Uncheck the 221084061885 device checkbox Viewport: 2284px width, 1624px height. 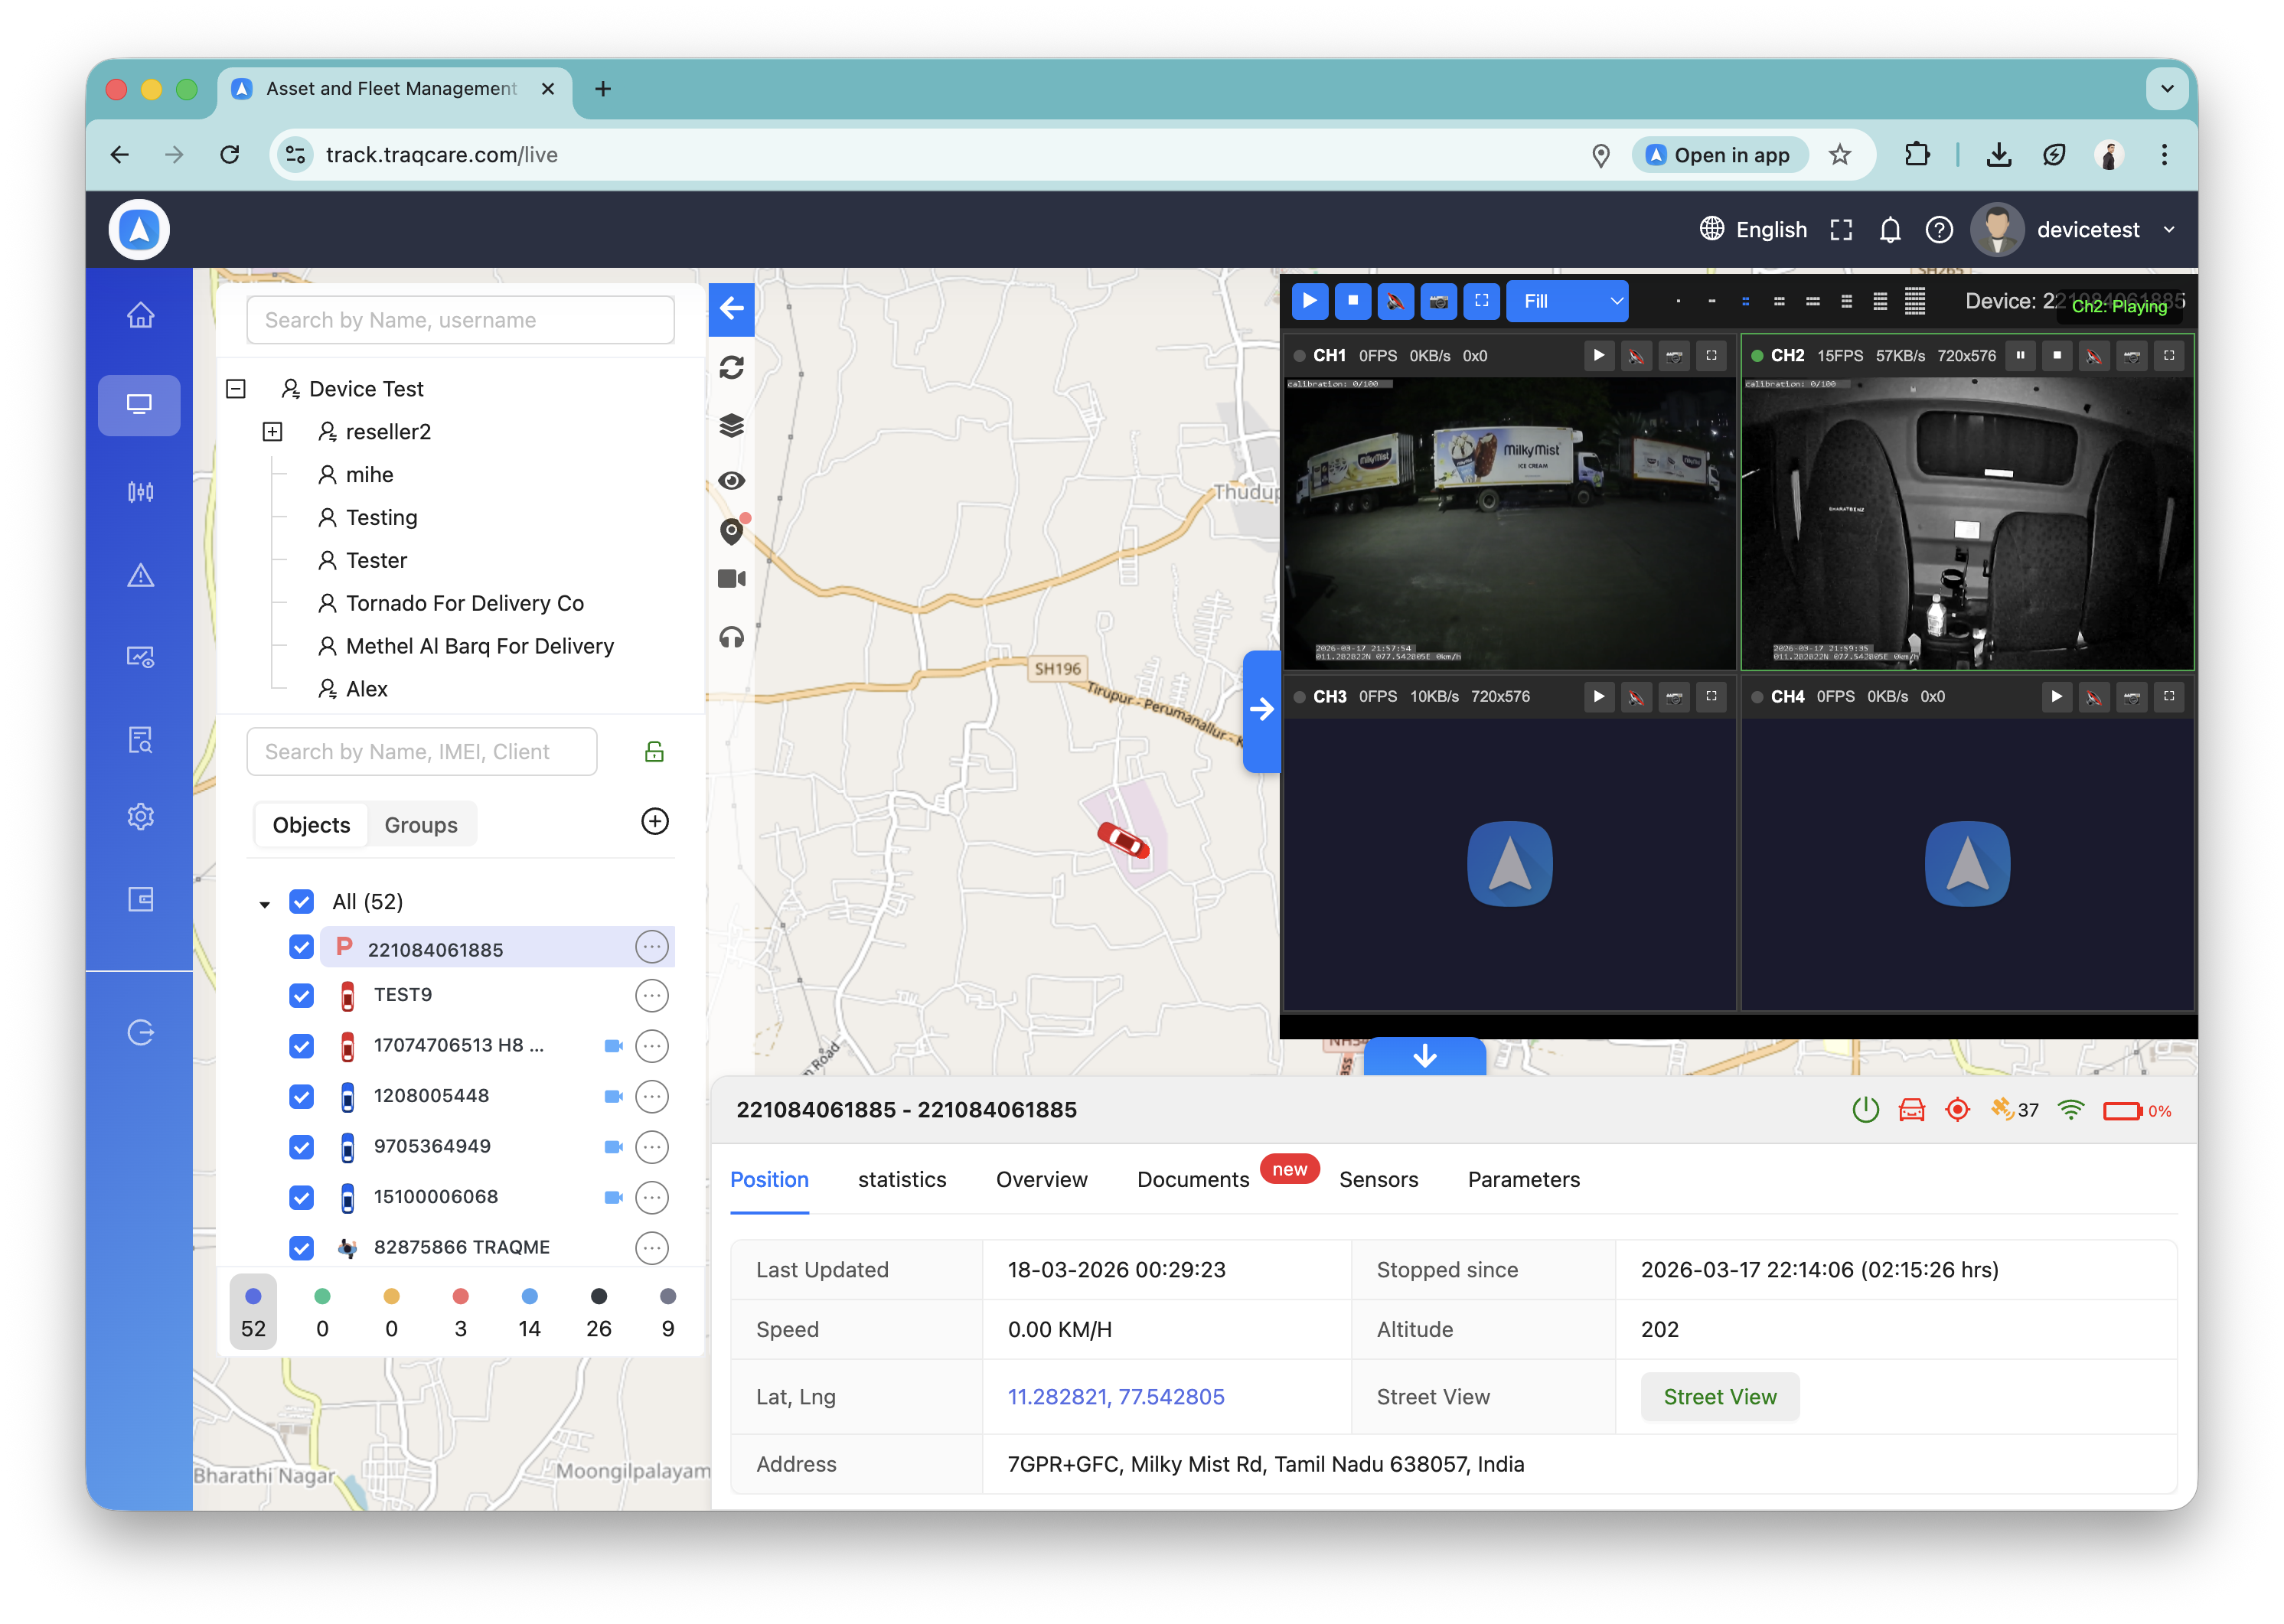pos(301,948)
